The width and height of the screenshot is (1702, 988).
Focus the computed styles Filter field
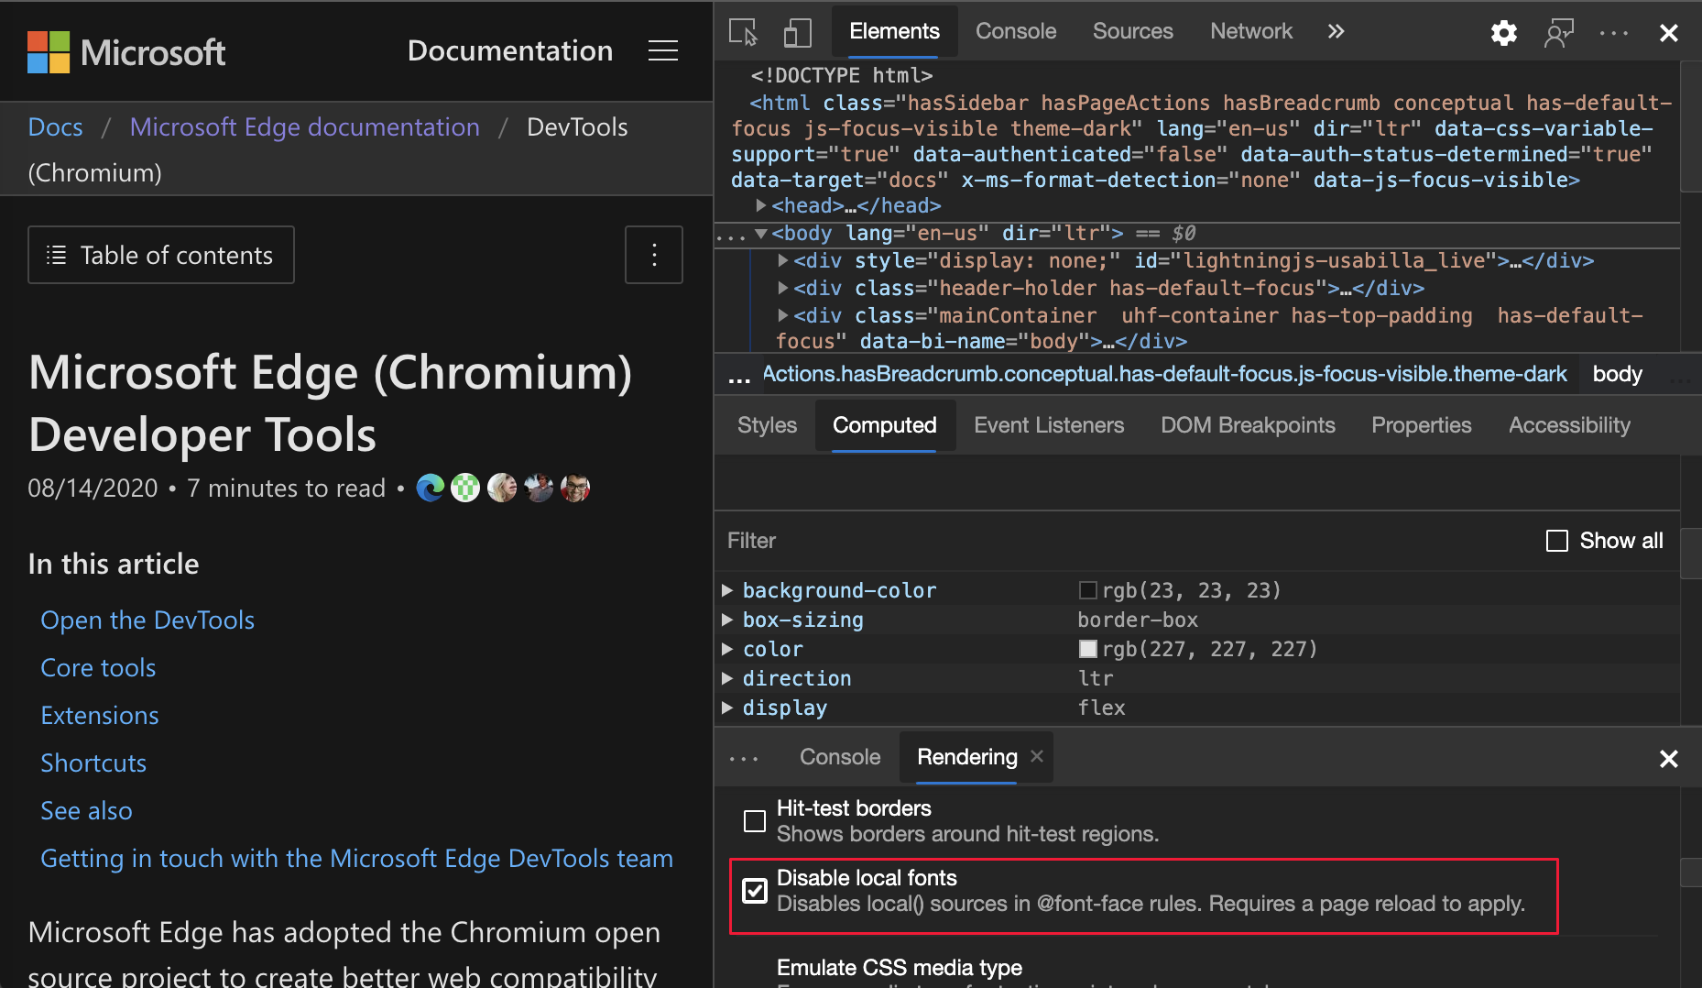click(x=1127, y=541)
